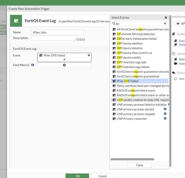Close the Select Entries panel with X
The width and height of the screenshot is (185, 178).
pos(166,18)
